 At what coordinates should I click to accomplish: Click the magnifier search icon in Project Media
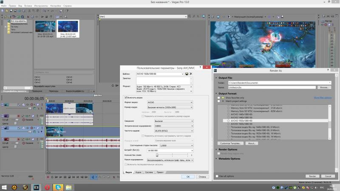[x=66, y=17]
